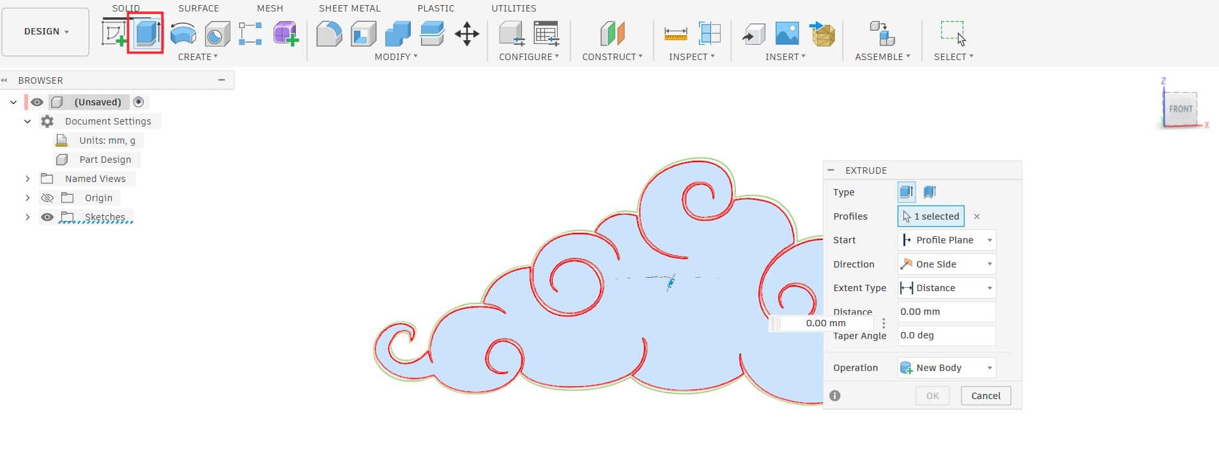Click OK in the Extrude dialog
Image resolution: width=1219 pixels, height=461 pixels.
click(933, 396)
